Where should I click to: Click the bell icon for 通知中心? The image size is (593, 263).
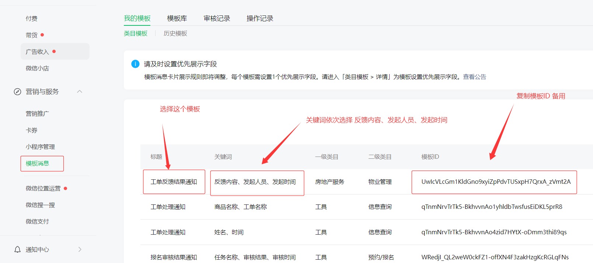tap(17, 249)
